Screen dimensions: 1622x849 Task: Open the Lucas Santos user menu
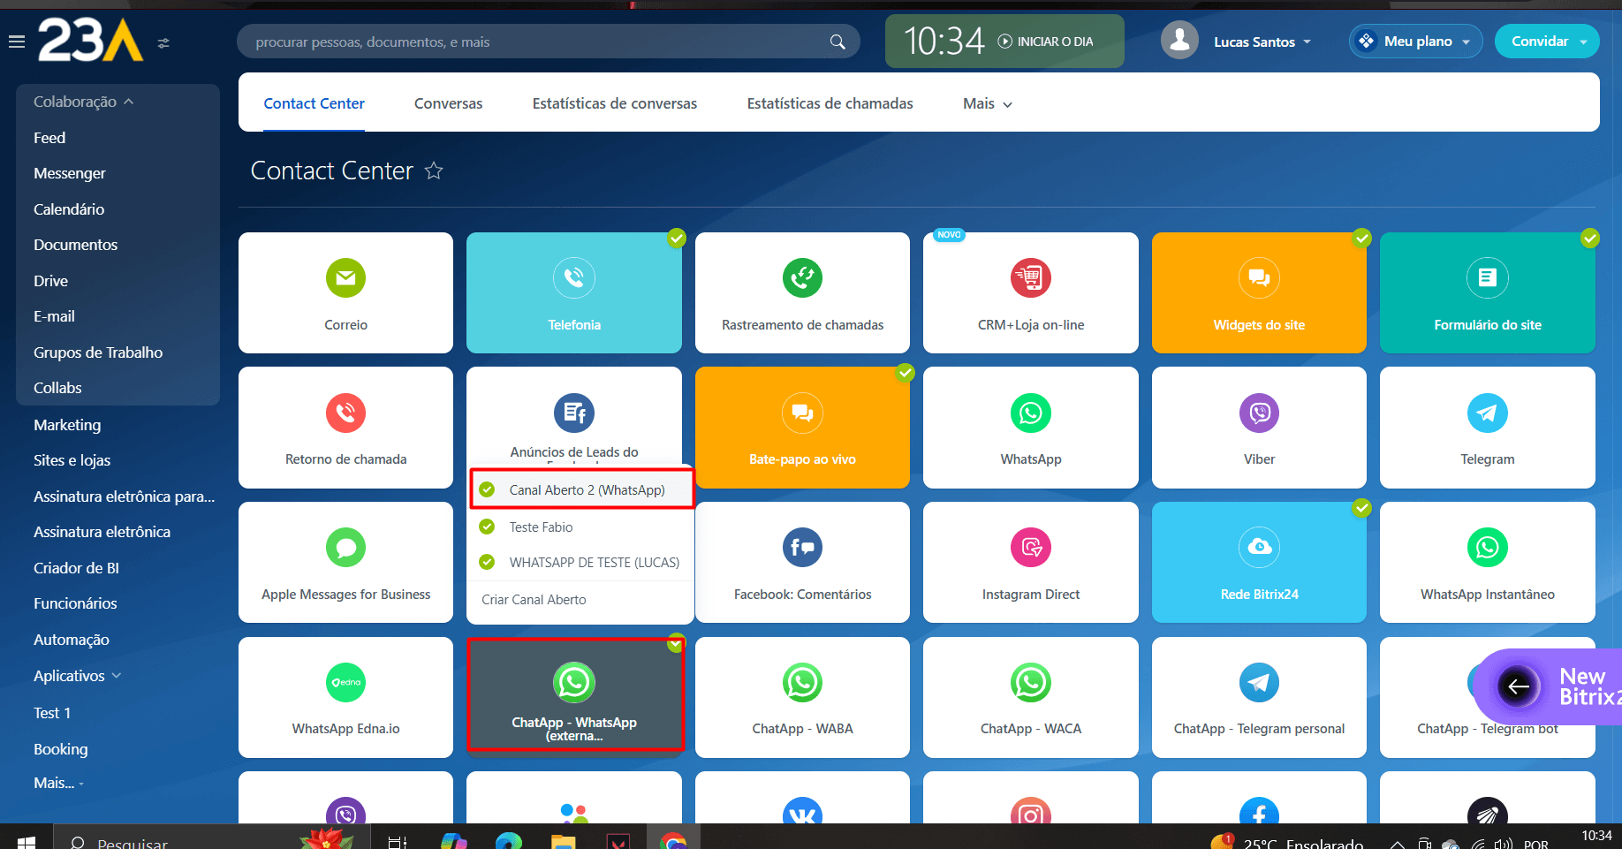point(1261,42)
